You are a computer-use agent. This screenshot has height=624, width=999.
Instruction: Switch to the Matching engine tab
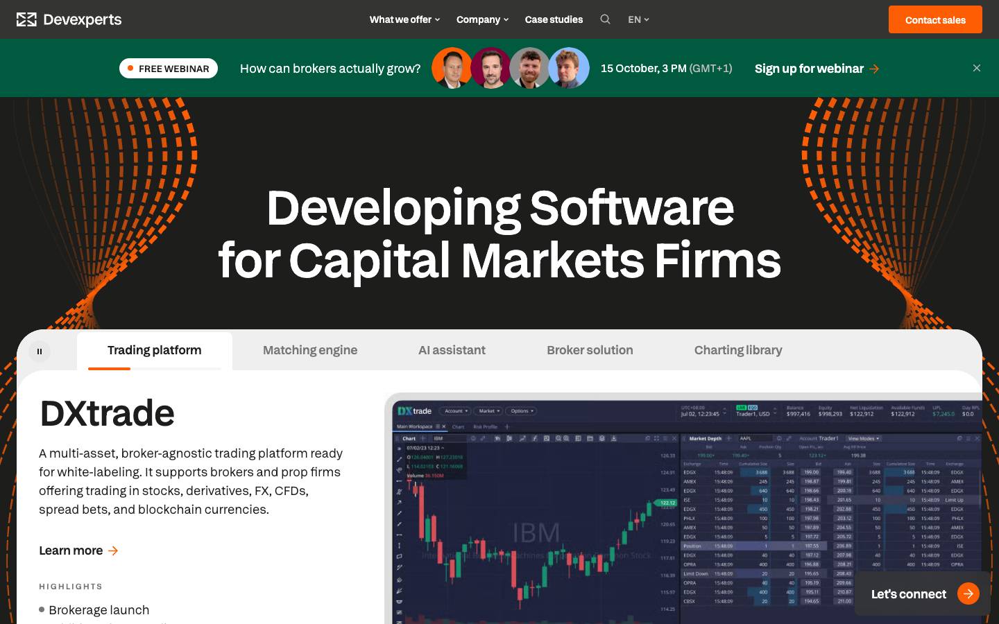[310, 350]
